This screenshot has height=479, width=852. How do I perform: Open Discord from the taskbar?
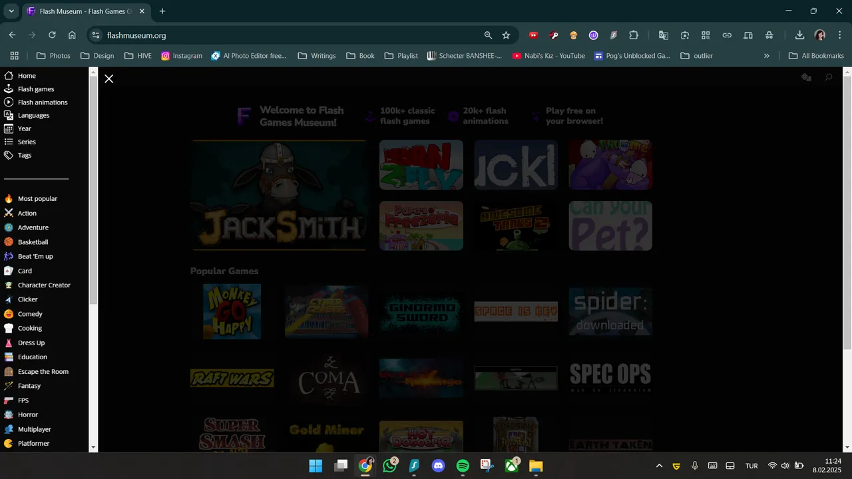[x=438, y=466]
